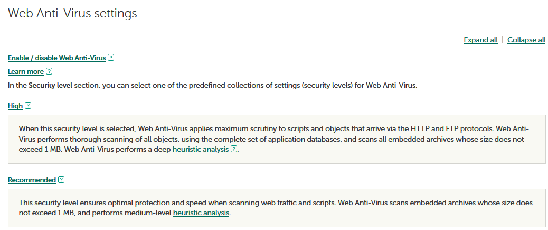This screenshot has height=230, width=548.
Task: Open heuristic analysis link in Recommended description
Action: pyautogui.click(x=201, y=213)
